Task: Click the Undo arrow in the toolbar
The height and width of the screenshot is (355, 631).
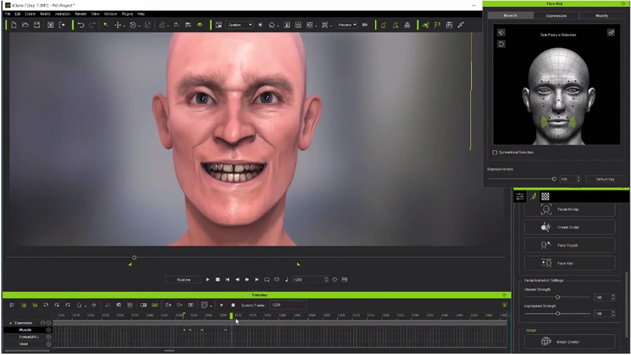Action: (80, 25)
